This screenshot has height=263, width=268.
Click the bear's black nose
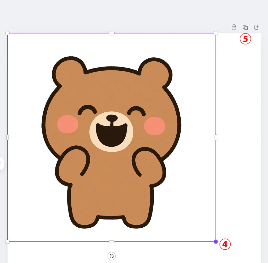click(x=112, y=118)
